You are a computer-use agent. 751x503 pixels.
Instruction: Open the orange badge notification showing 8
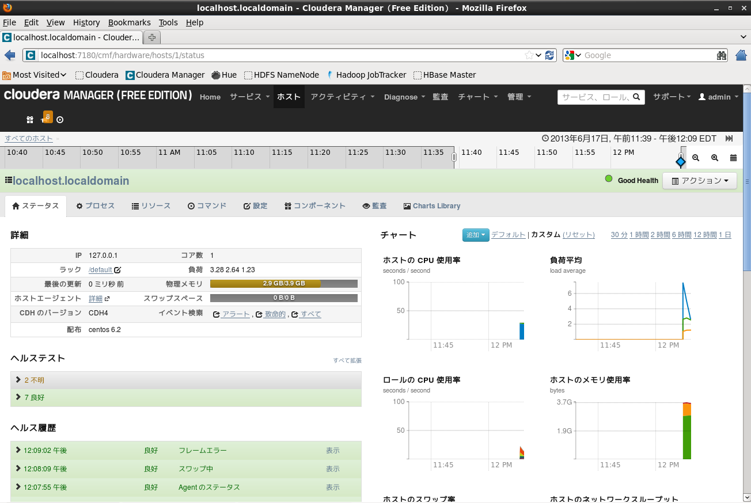pyautogui.click(x=48, y=117)
